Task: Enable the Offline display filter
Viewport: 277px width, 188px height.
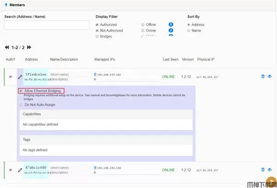Action: coord(142,24)
